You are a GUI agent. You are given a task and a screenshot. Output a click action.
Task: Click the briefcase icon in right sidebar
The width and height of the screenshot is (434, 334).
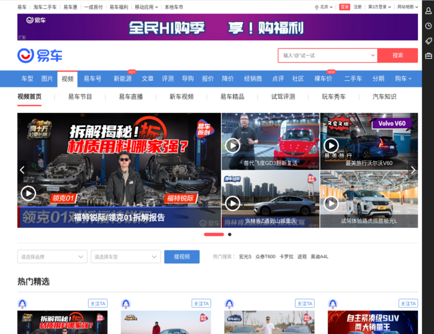pyautogui.click(x=428, y=56)
